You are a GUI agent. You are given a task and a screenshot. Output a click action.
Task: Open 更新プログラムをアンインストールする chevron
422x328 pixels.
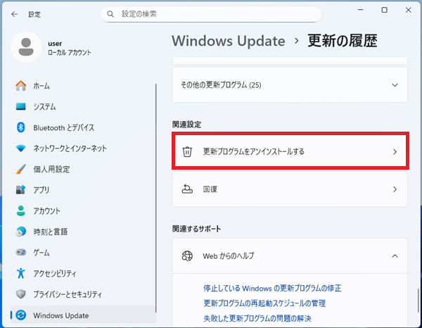(x=395, y=151)
